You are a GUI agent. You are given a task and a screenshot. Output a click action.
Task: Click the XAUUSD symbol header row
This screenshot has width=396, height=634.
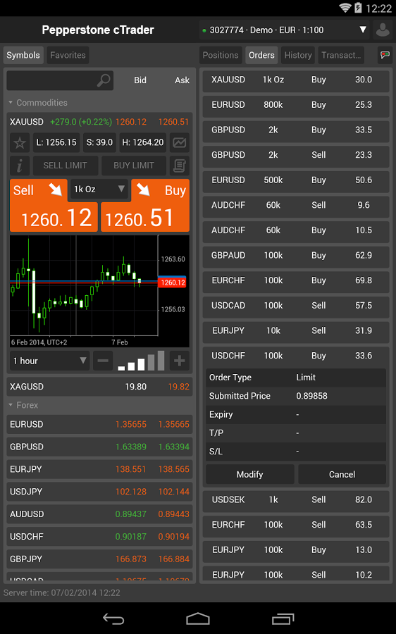99,122
